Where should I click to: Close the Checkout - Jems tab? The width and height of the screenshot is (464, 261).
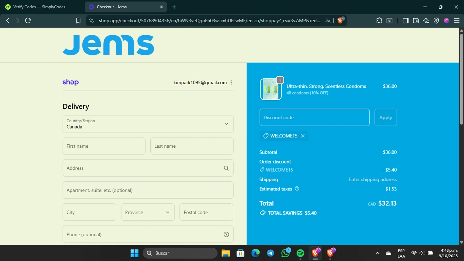[x=161, y=7]
